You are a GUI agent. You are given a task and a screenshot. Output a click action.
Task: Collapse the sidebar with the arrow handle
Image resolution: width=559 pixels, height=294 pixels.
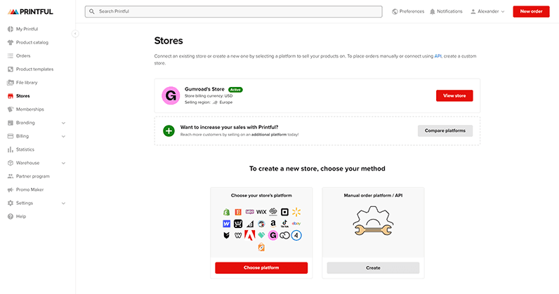click(x=75, y=34)
